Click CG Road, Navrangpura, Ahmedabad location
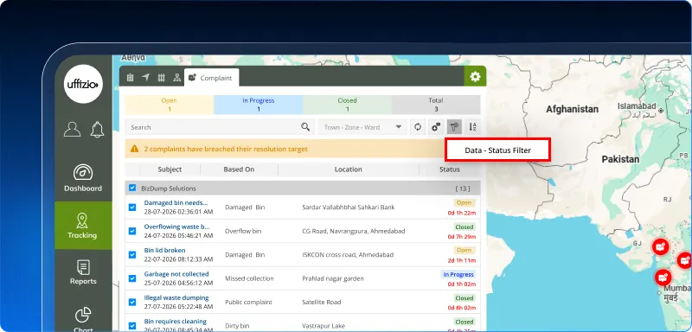This screenshot has width=692, height=332. [x=354, y=231]
